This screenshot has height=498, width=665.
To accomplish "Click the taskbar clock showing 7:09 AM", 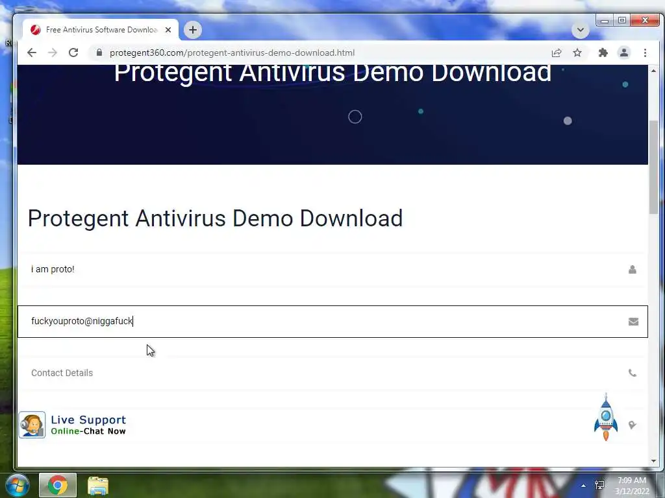I will (x=632, y=486).
